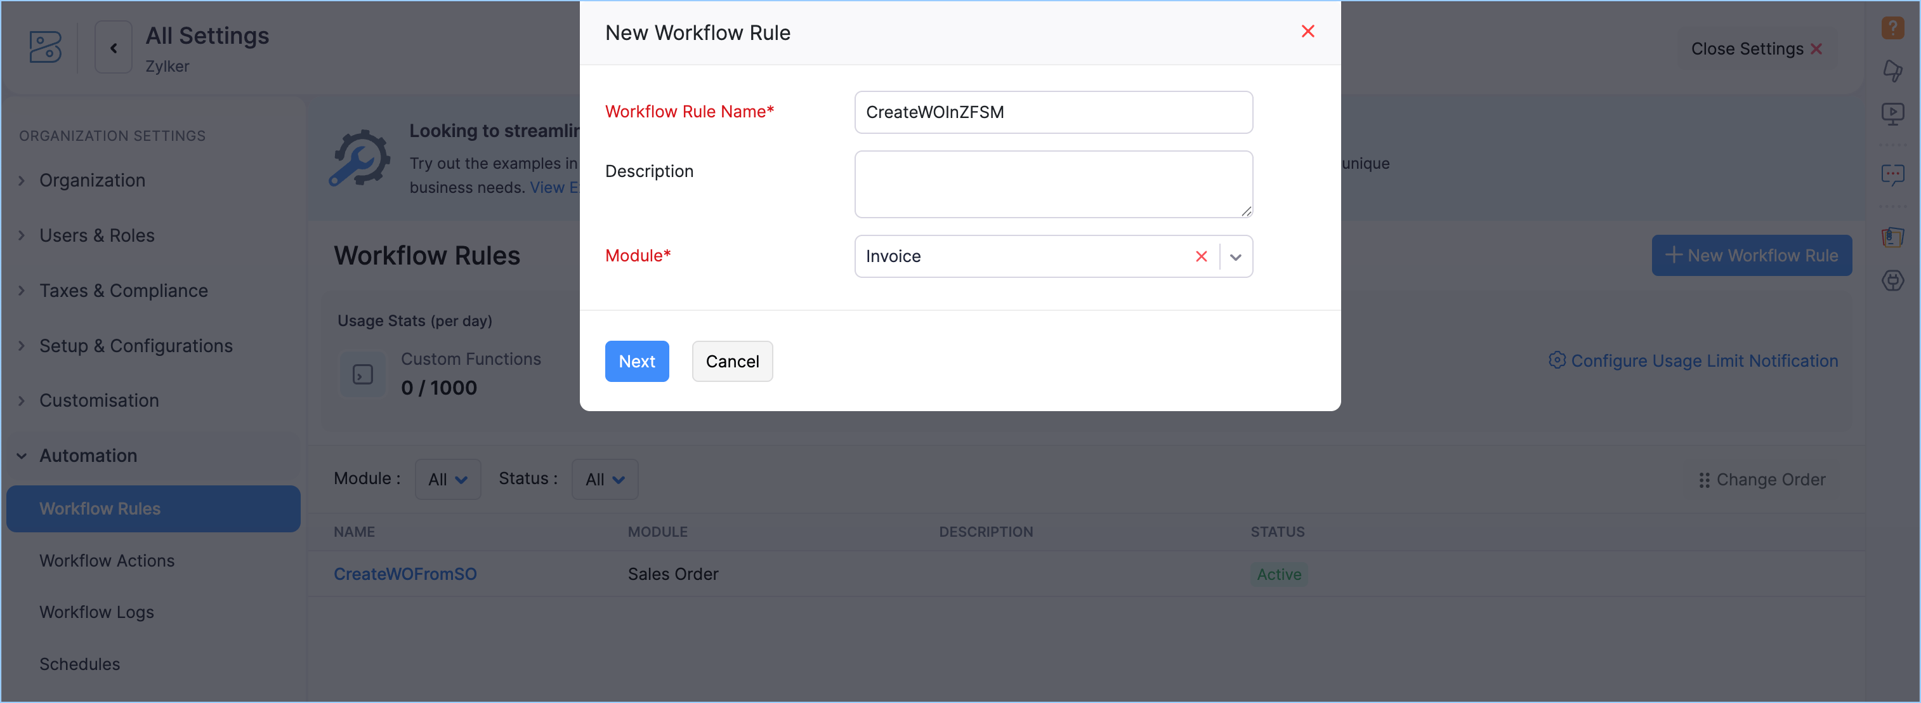Collapse the Automation section
Viewport: 1921px width, 703px height.
pos(88,456)
